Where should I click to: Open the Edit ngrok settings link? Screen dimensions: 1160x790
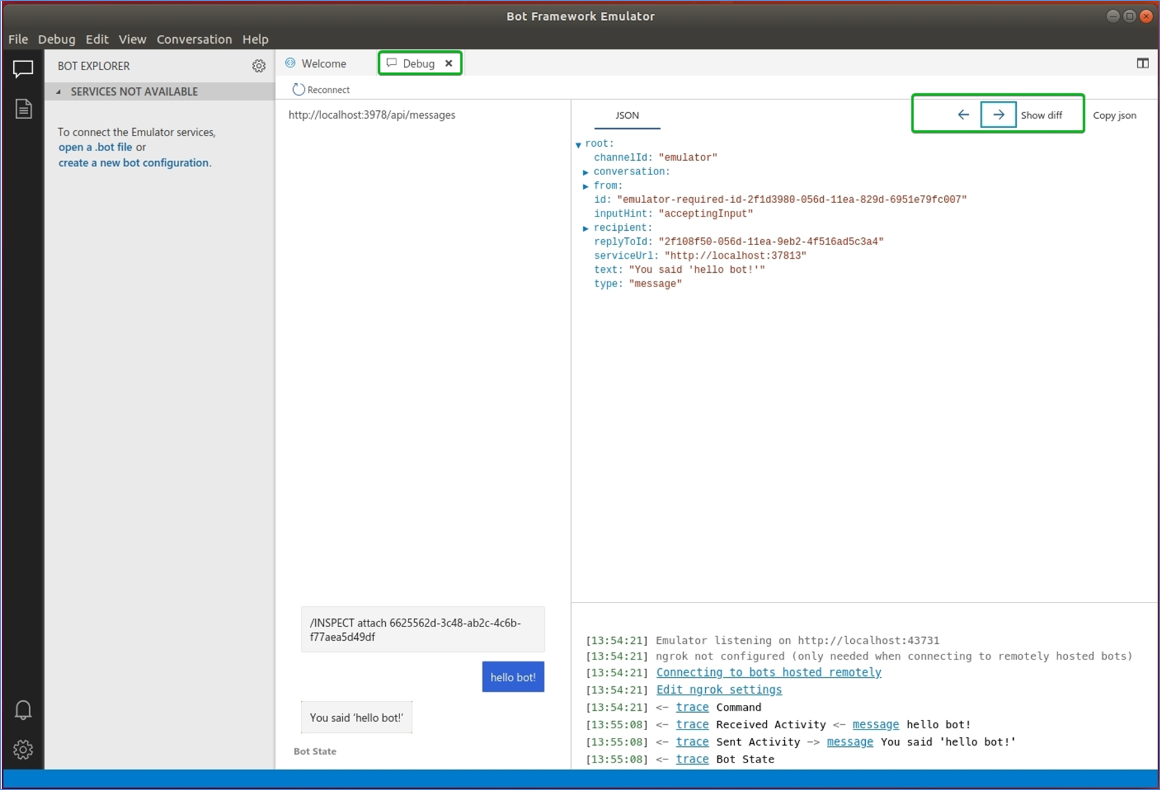(719, 690)
